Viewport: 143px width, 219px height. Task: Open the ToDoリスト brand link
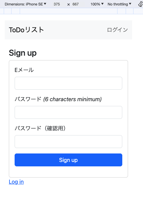coord(26,30)
